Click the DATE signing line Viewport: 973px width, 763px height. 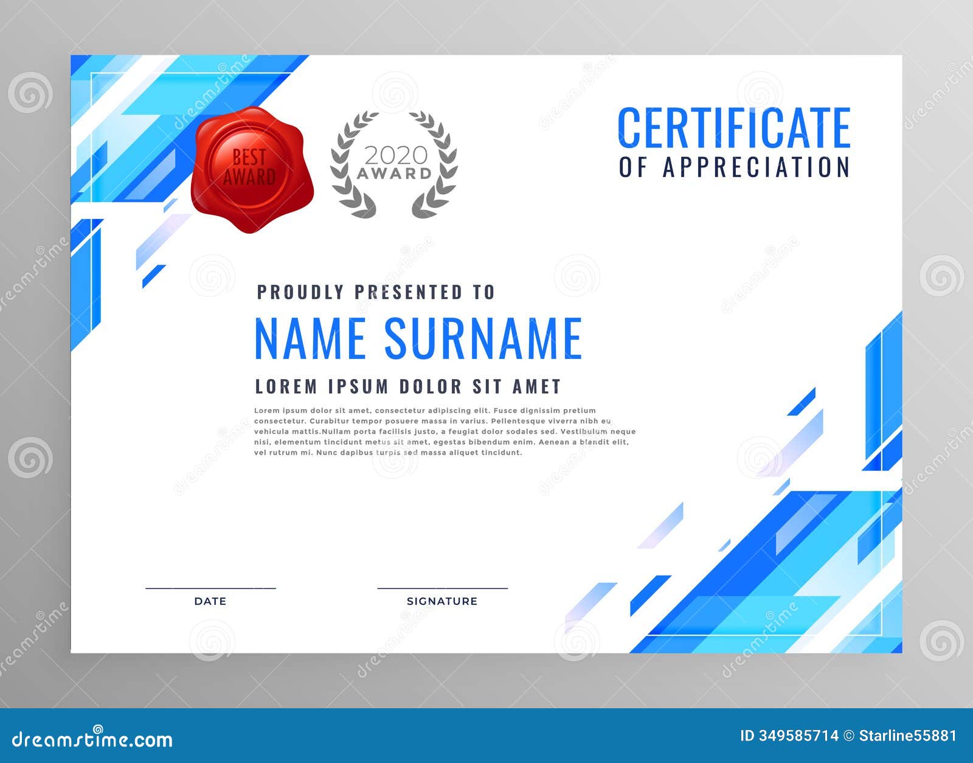point(210,589)
